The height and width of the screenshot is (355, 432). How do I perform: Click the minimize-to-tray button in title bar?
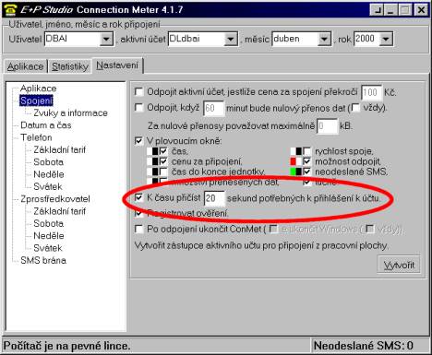(378, 10)
